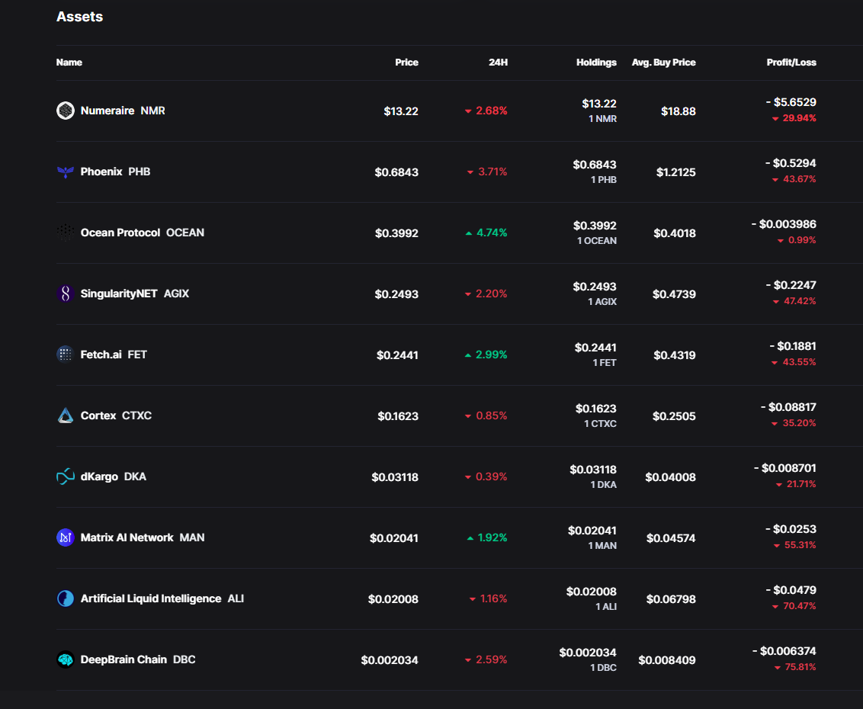Click the Cortex CTXC coin icon
The width and height of the screenshot is (863, 709).
tap(66, 415)
